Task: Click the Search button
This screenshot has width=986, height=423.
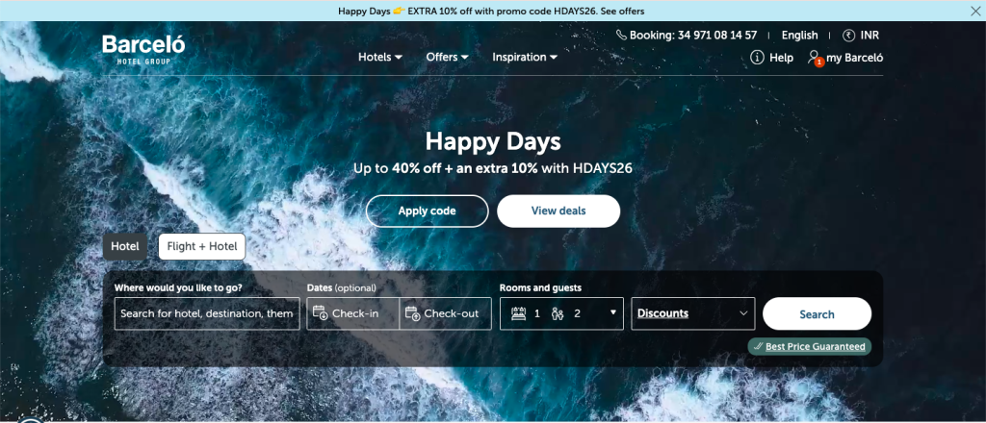Action: tap(817, 313)
